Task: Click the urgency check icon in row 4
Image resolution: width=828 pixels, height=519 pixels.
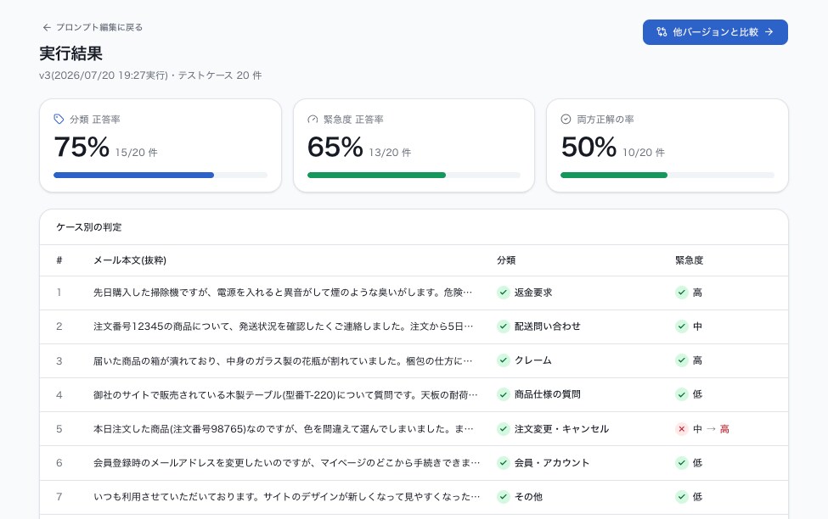Action: [x=682, y=394]
